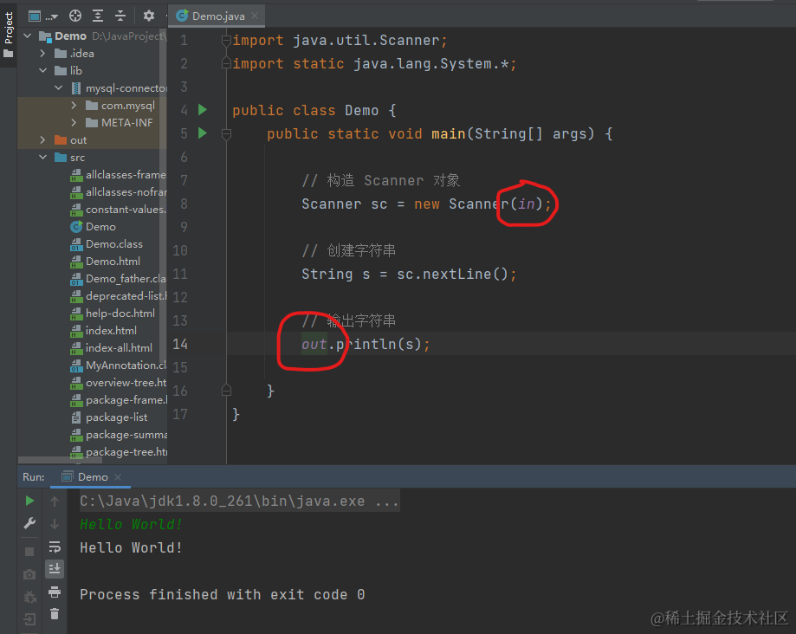
Task: Toggle Scroll to End in the Run console
Action: tap(55, 568)
